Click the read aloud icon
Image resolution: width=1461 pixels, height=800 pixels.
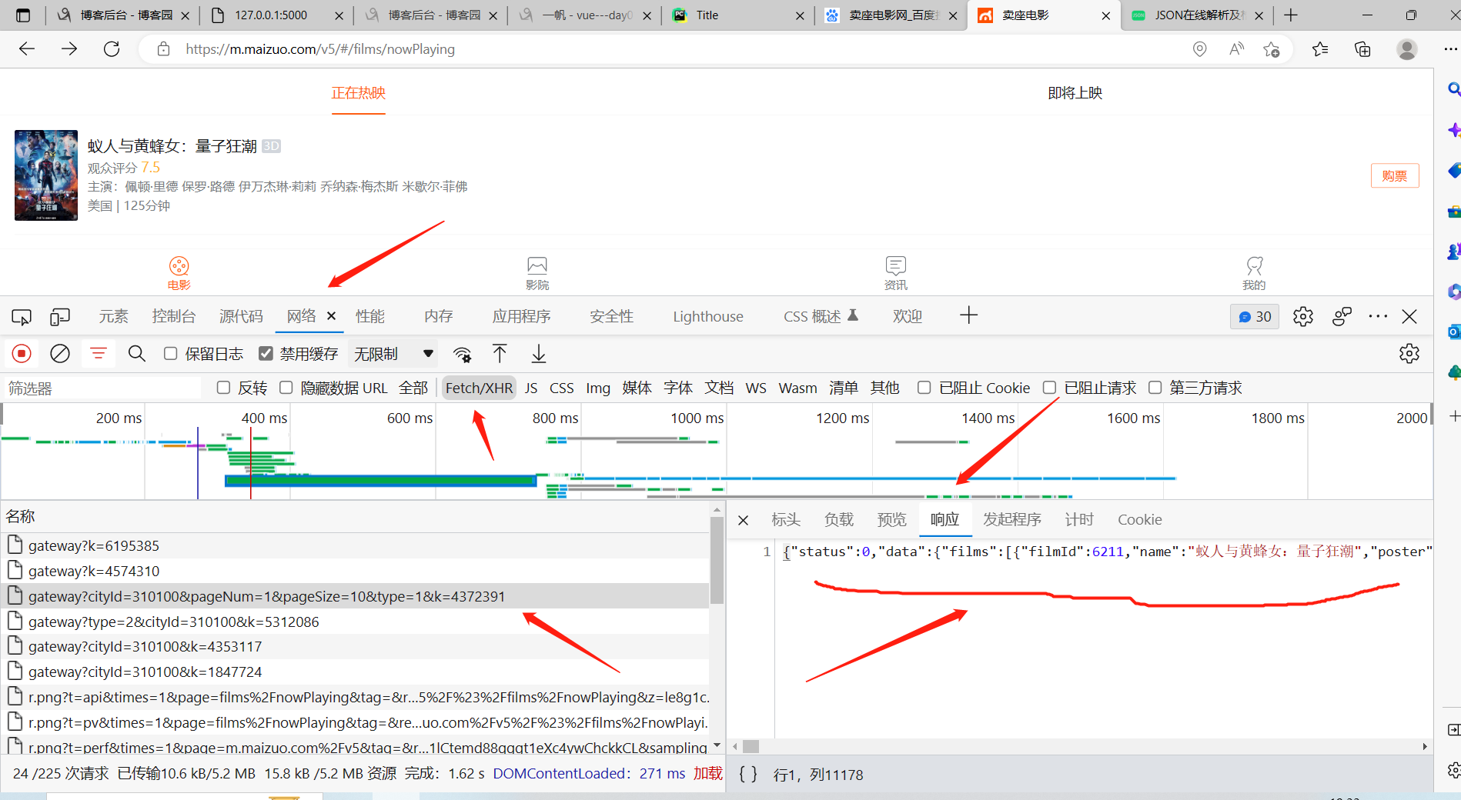1237,49
